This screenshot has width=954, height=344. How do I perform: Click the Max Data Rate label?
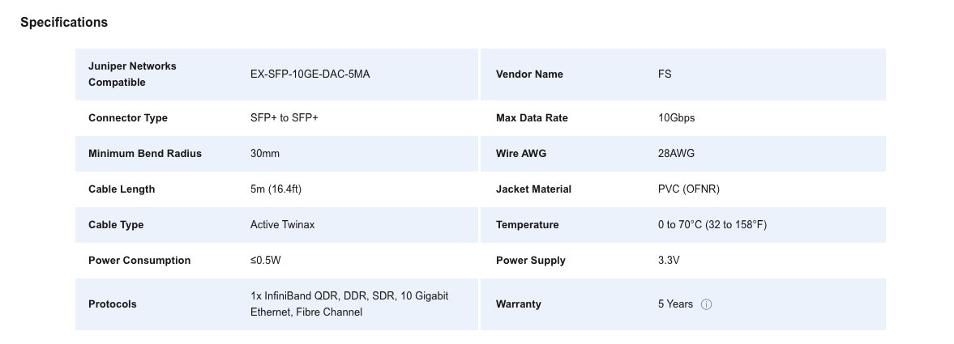pos(532,118)
